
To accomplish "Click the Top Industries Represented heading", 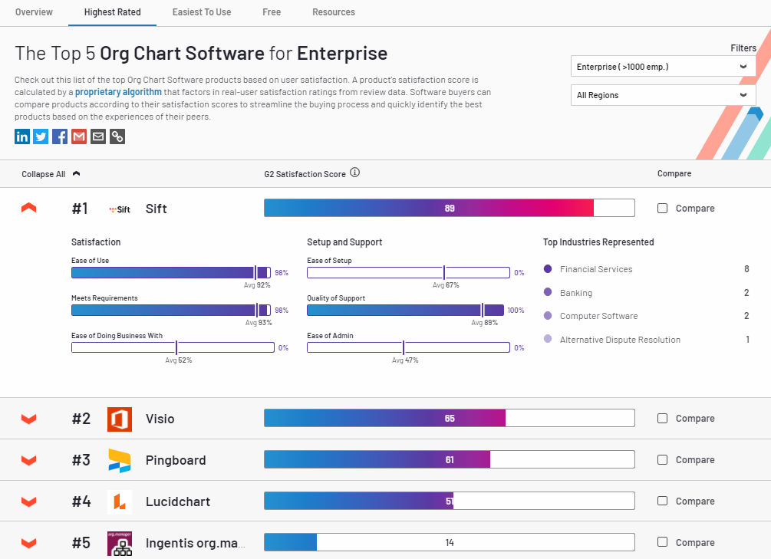I will [598, 242].
